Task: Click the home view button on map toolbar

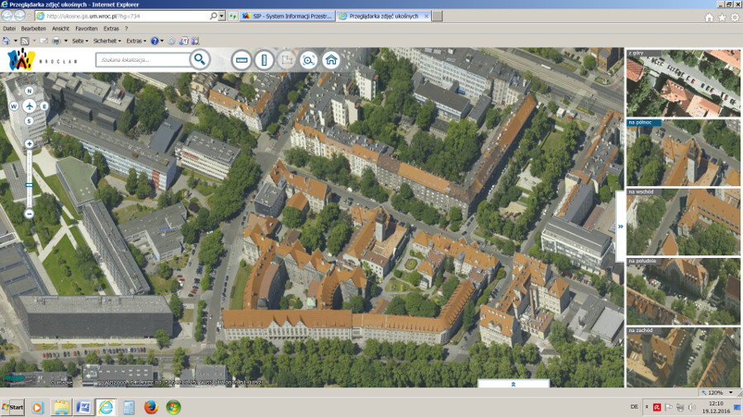Action: pos(331,59)
